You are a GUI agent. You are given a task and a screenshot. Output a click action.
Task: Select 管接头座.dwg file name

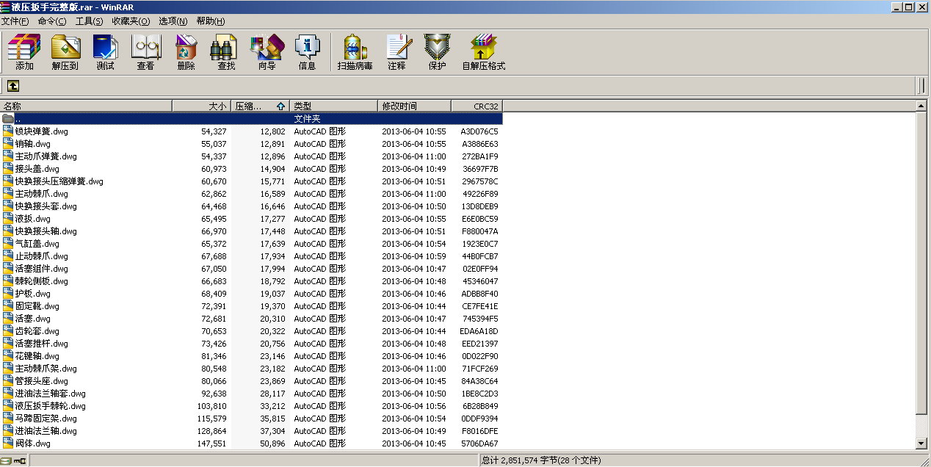[41, 381]
